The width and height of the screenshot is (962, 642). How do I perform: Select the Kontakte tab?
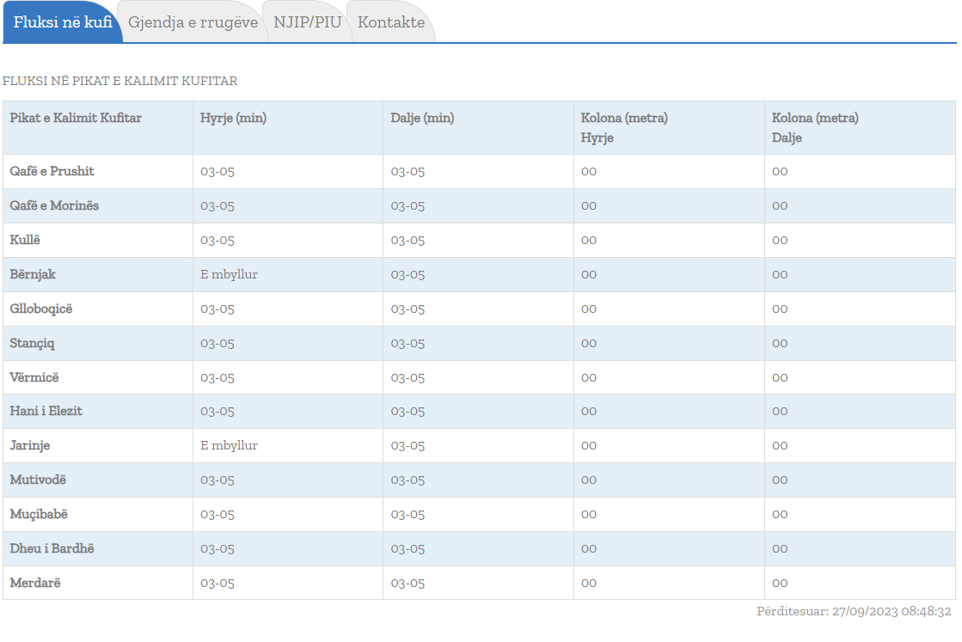391,22
